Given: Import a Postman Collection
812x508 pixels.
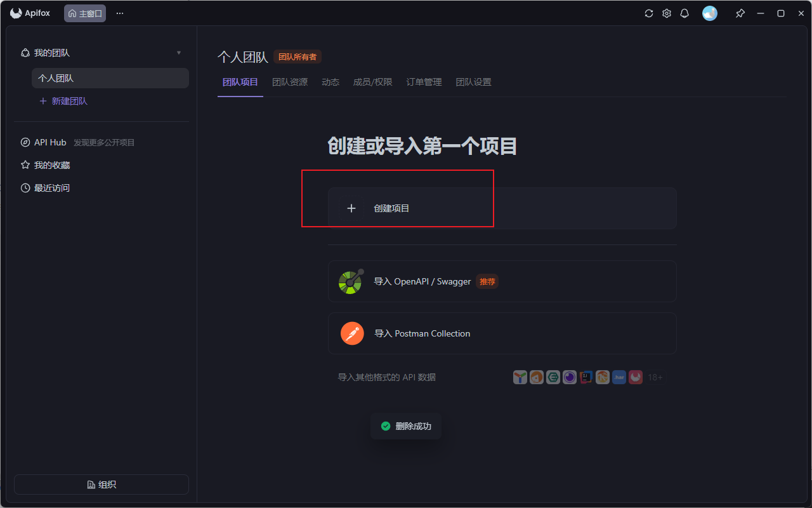Looking at the screenshot, I should pos(502,333).
